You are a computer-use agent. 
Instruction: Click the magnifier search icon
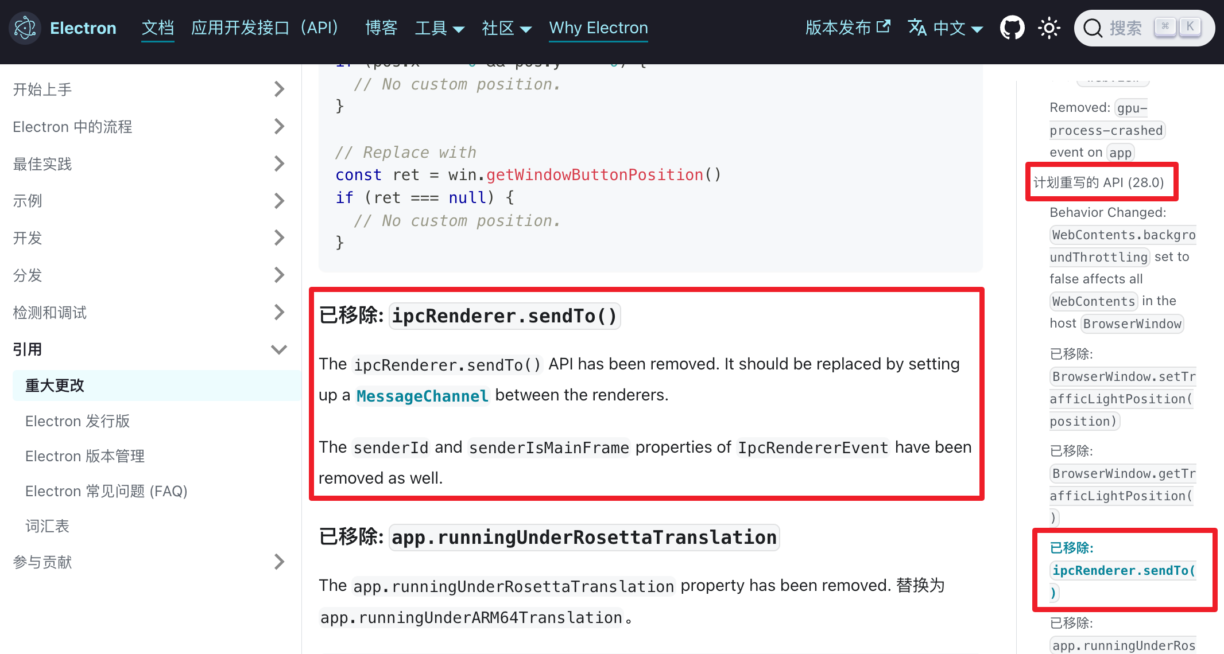coord(1093,28)
